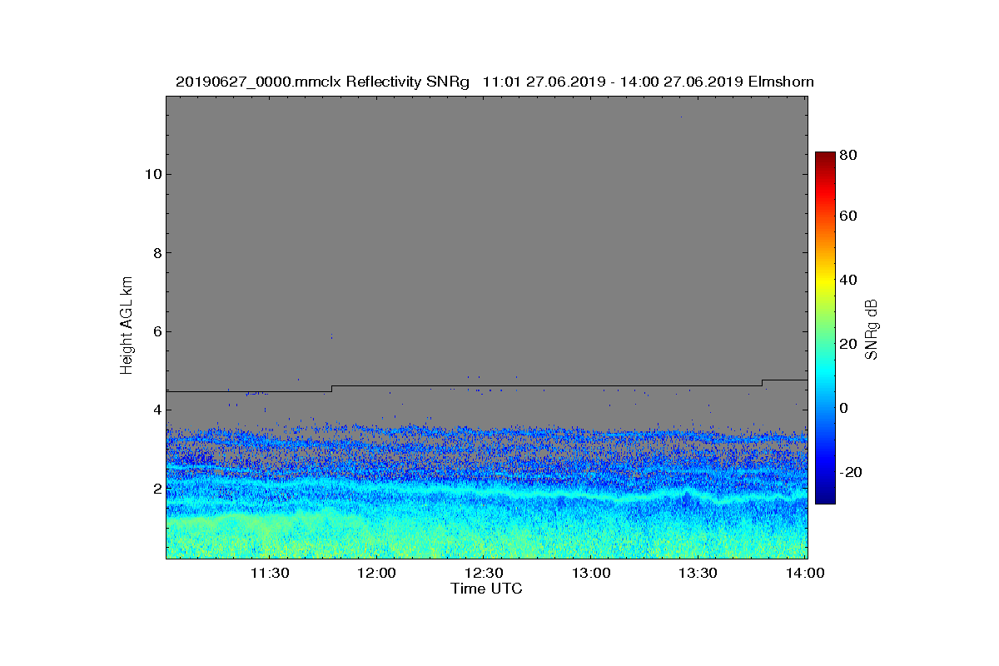999x666 pixels.
Task: Click the 11:30 time tick label
Action: click(271, 573)
